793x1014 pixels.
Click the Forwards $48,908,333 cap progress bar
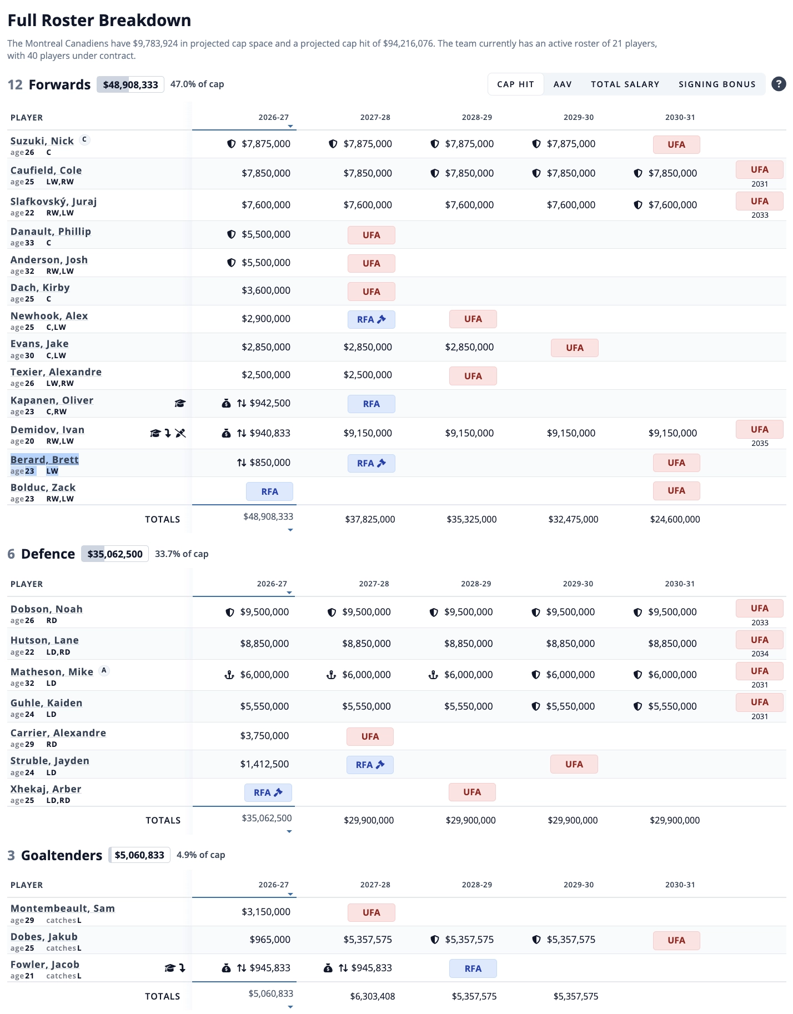pyautogui.click(x=131, y=84)
